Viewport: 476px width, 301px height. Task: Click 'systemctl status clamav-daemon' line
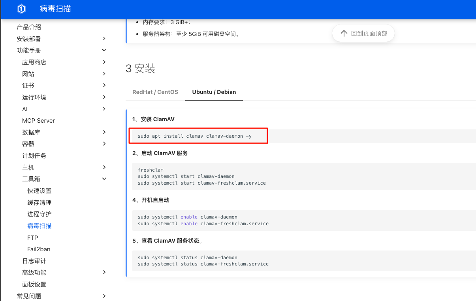click(x=188, y=258)
